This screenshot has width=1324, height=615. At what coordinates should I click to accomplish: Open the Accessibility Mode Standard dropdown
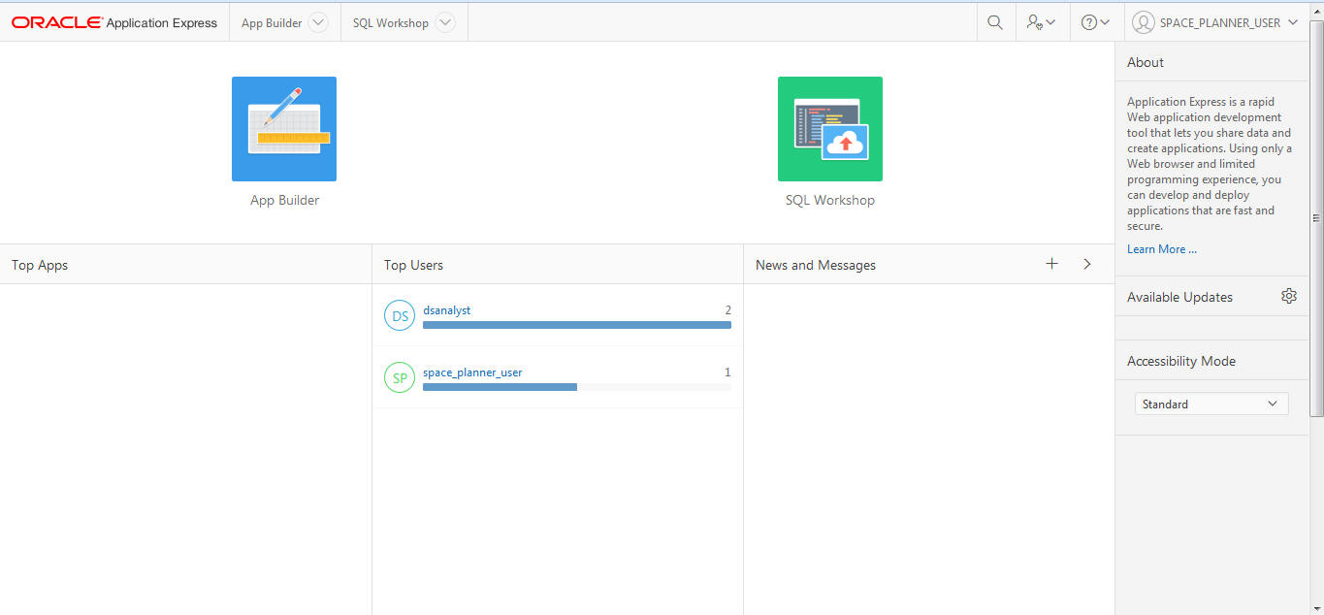tap(1211, 404)
